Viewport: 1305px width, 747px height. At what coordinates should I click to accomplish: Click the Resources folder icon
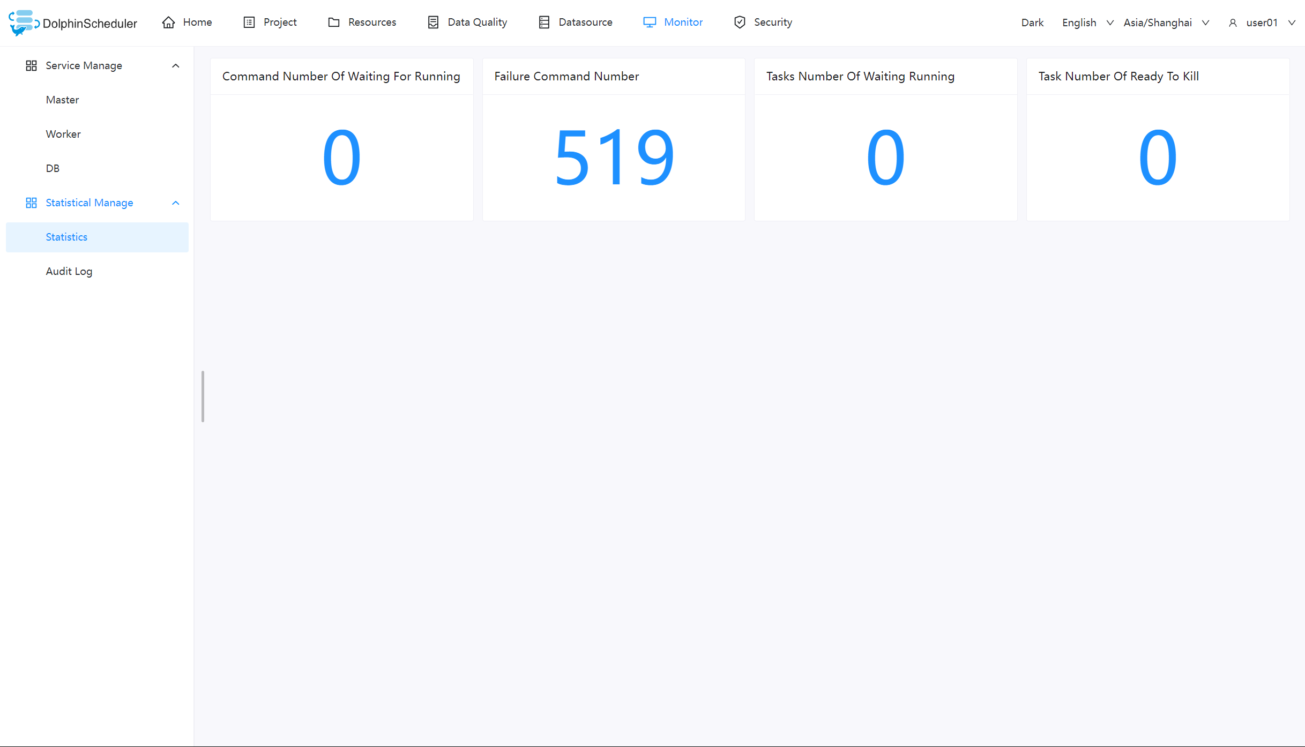click(x=334, y=23)
